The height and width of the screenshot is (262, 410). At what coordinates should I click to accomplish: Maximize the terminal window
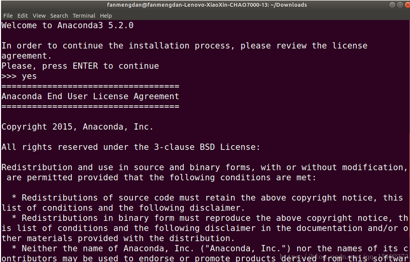click(x=400, y=5)
